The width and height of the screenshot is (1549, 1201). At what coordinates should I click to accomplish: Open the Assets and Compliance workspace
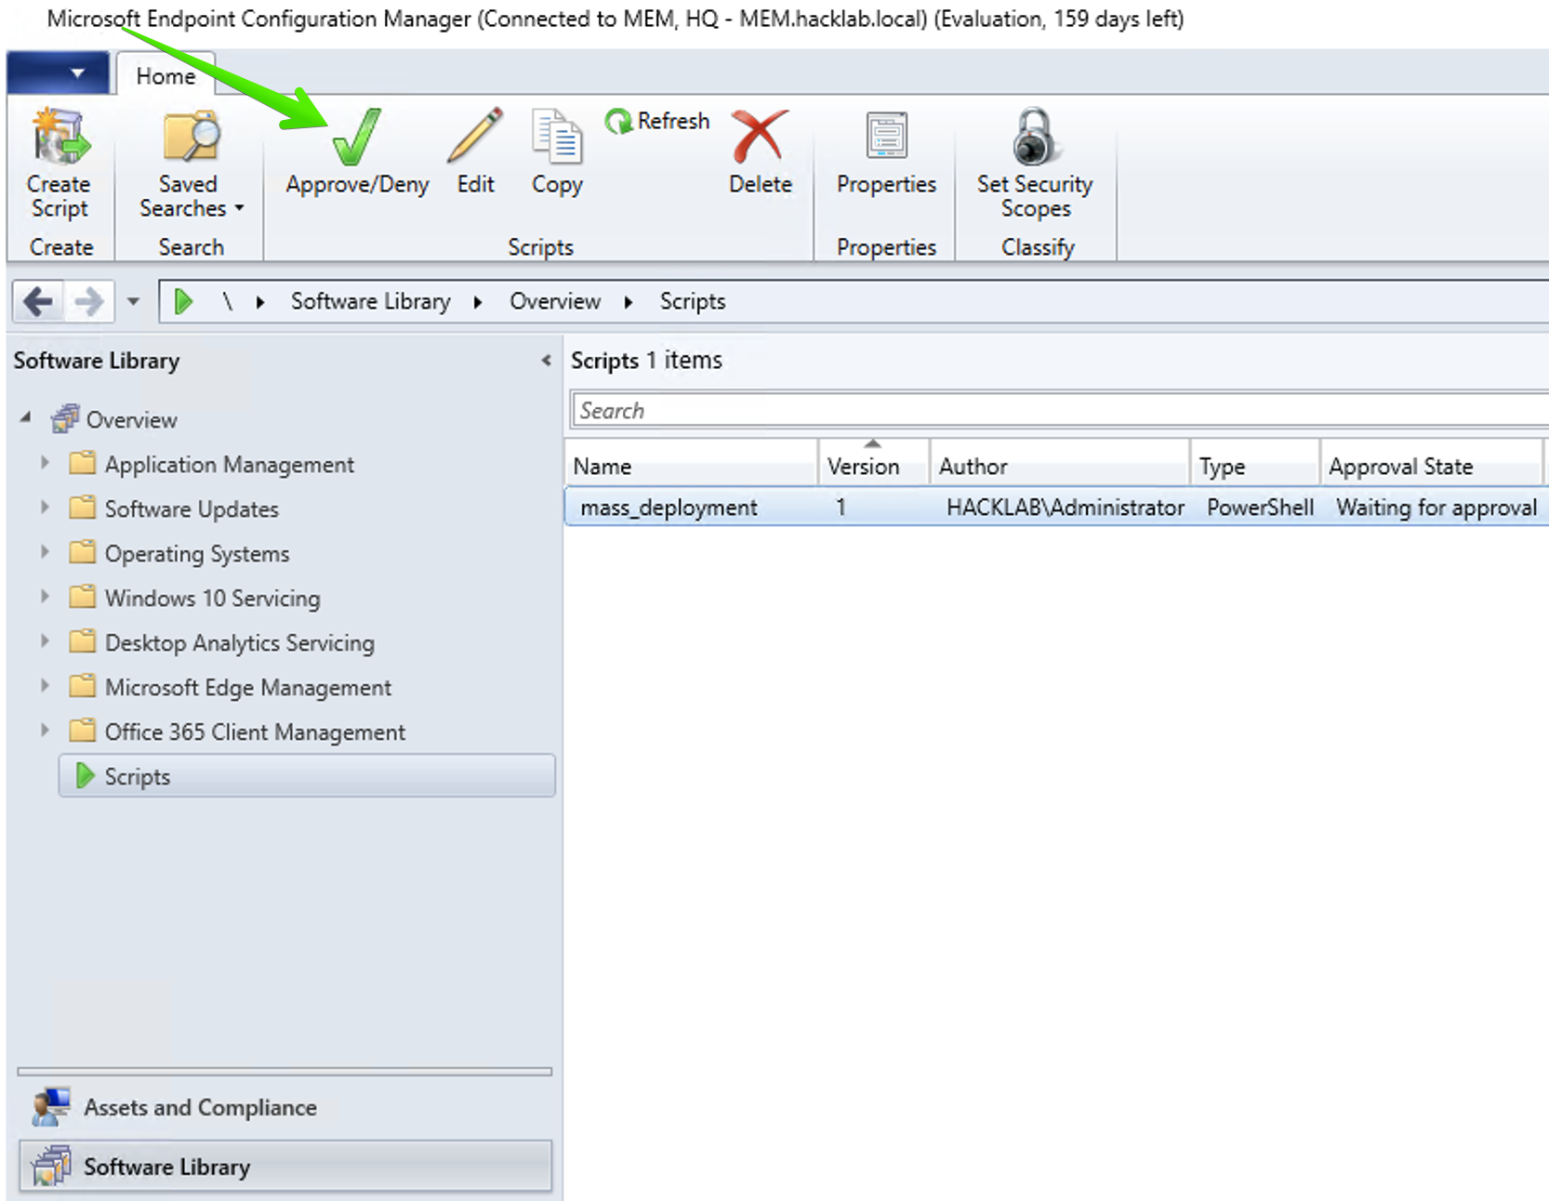coord(199,1107)
